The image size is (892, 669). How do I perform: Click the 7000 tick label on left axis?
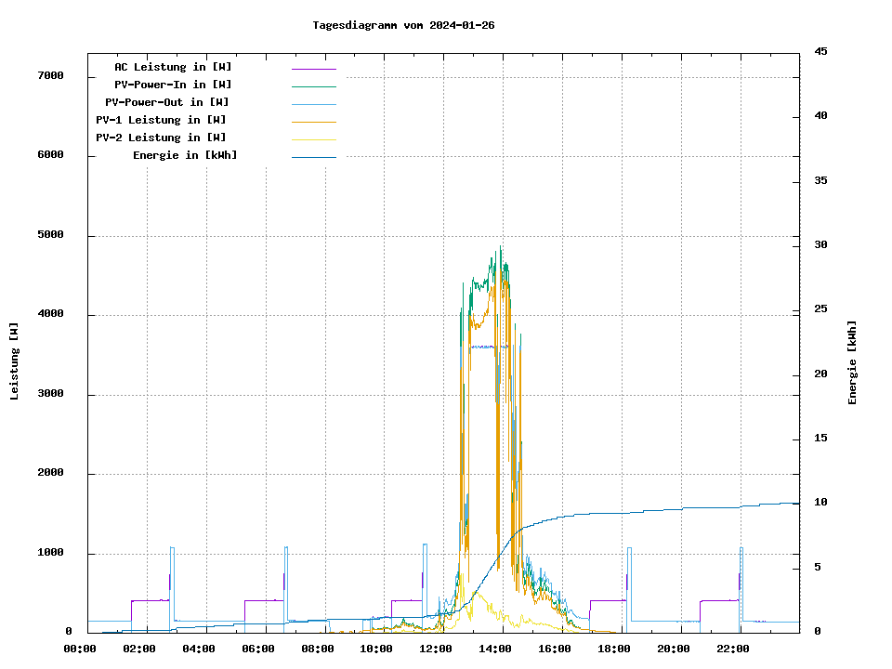50,76
